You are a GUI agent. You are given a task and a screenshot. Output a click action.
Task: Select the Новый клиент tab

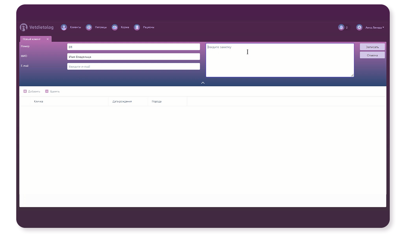click(x=31, y=39)
